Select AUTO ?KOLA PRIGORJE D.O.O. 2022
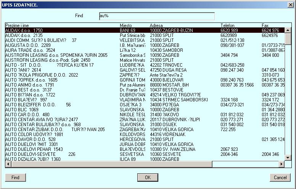Viewport: 296px width, 189px height. click(145, 75)
